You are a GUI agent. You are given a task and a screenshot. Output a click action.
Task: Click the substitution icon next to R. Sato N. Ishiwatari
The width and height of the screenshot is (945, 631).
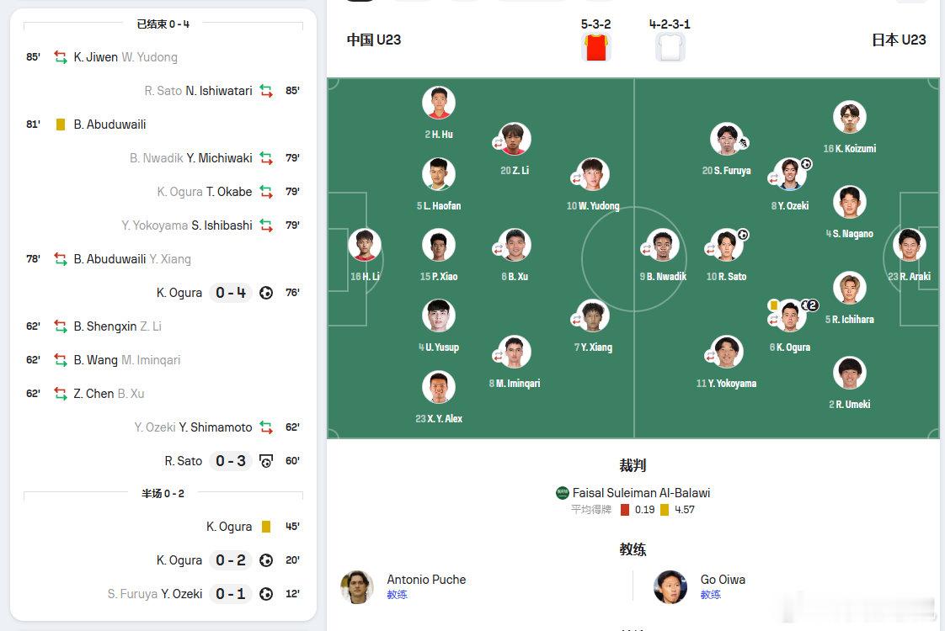(x=266, y=91)
